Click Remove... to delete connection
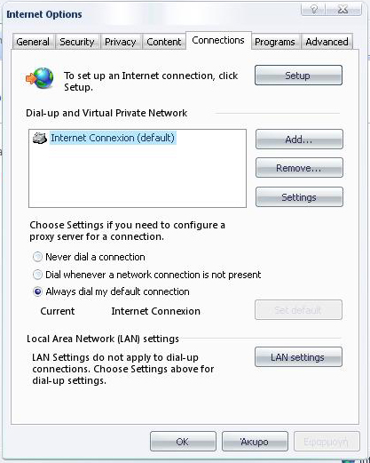370x463 pixels. pyautogui.click(x=299, y=168)
